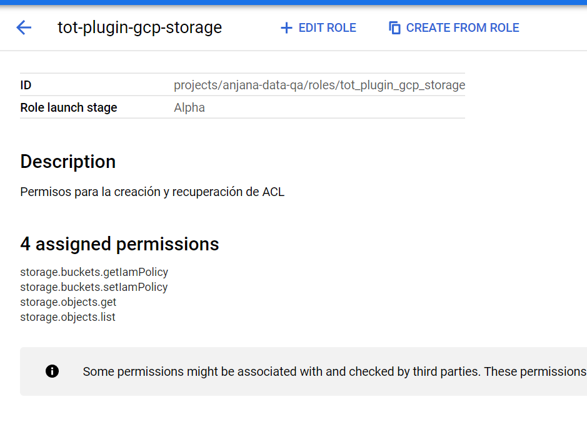Click the blue bar at the top
The height and width of the screenshot is (427, 587).
293,2
